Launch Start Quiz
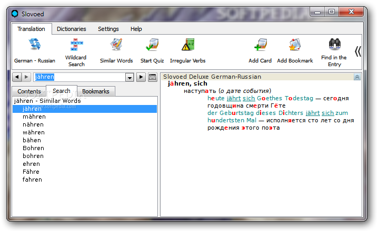This screenshot has width=378, height=232. tap(152, 51)
